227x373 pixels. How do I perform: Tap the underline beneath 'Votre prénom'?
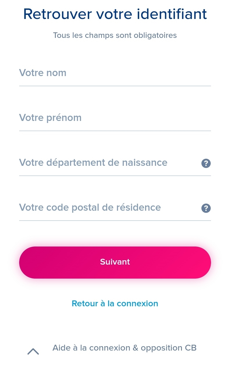(x=115, y=131)
